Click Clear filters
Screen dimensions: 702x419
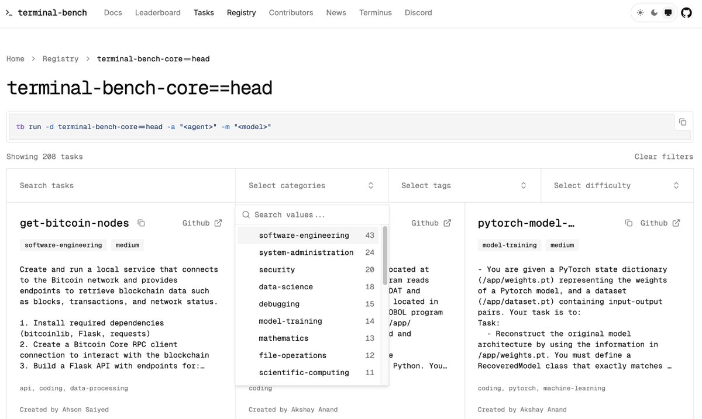pos(664,157)
